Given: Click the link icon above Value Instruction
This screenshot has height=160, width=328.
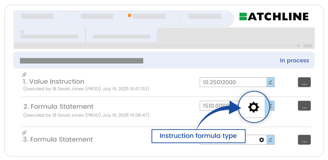Looking at the screenshot, I should pyautogui.click(x=24, y=74).
